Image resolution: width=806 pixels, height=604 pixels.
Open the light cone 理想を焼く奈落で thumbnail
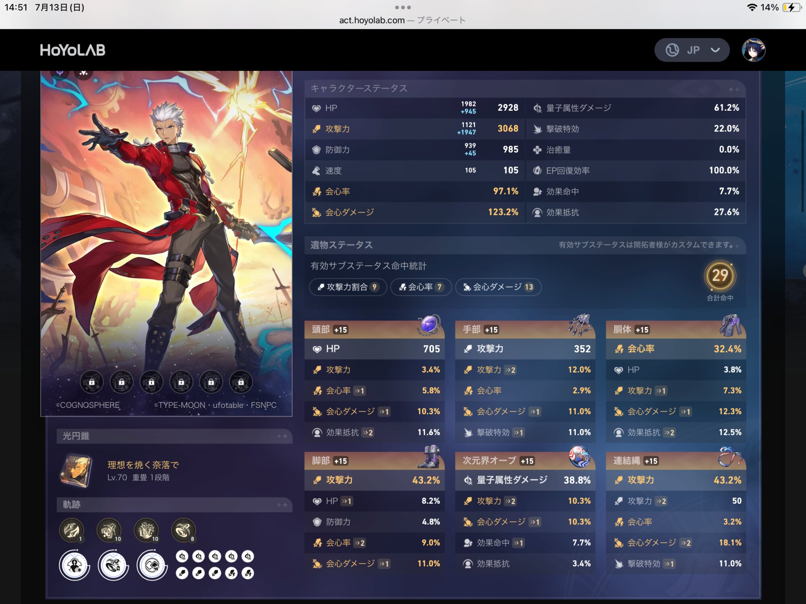point(76,471)
